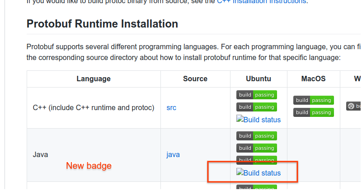The height and width of the screenshot is (190, 362).
Task: Click the Source column header
Action: tap(195, 79)
